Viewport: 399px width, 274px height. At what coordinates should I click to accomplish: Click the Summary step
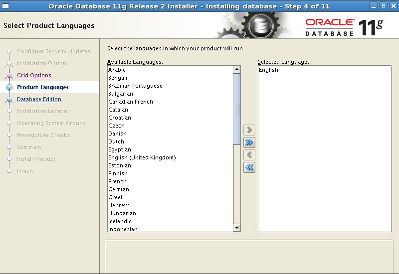29,147
